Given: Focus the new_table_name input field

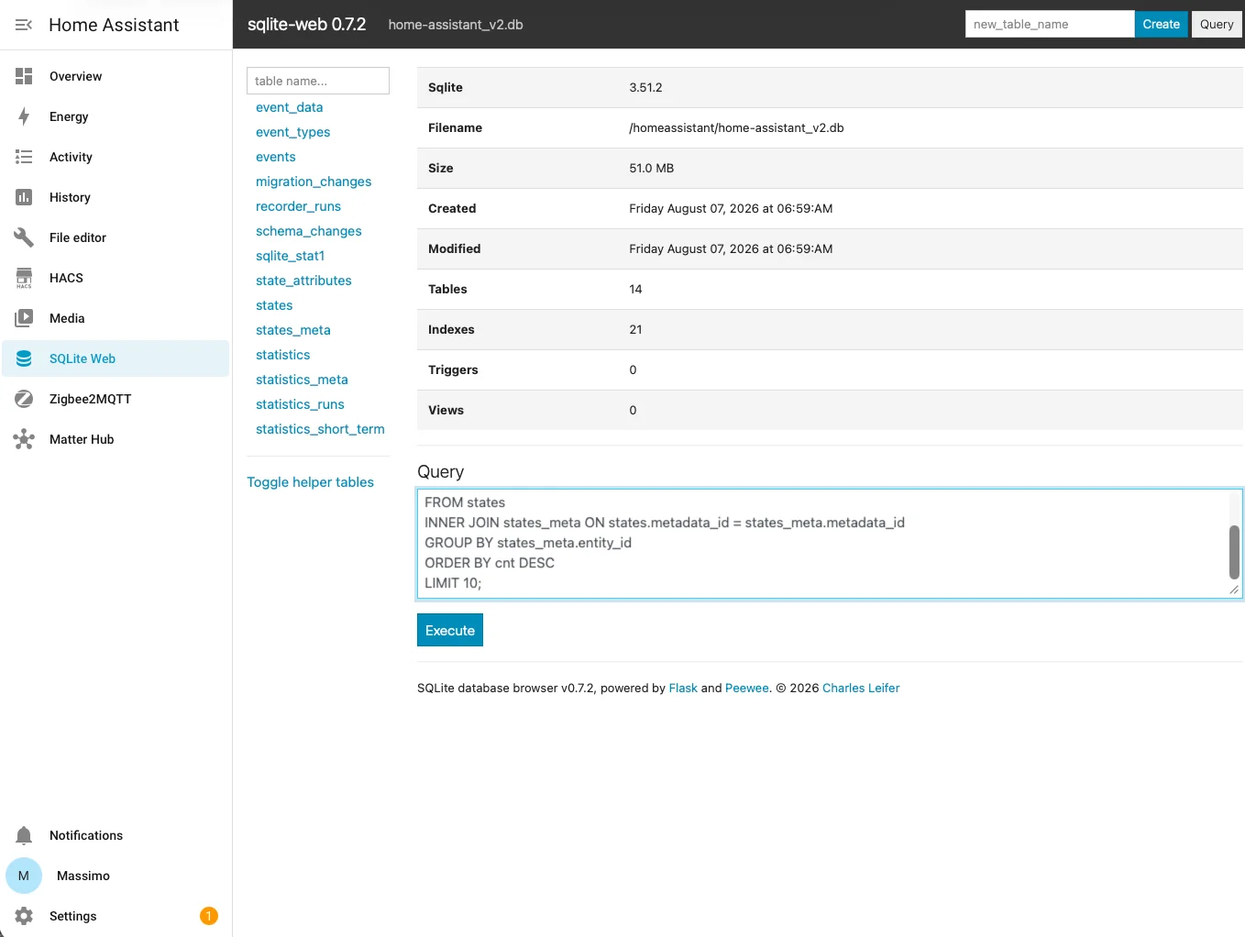Looking at the screenshot, I should [1050, 24].
